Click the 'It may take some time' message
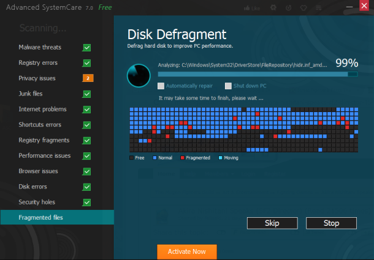Viewport: 374px width, 260px height. click(211, 98)
